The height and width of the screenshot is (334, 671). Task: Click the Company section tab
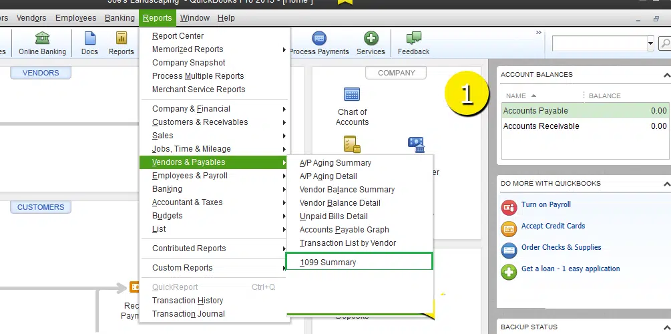tap(396, 73)
